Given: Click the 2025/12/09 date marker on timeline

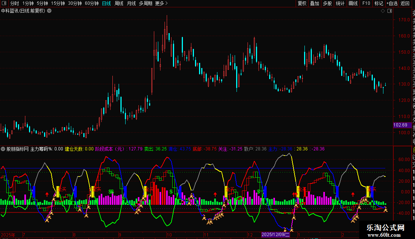Looking at the screenshot, I should pos(275,235).
